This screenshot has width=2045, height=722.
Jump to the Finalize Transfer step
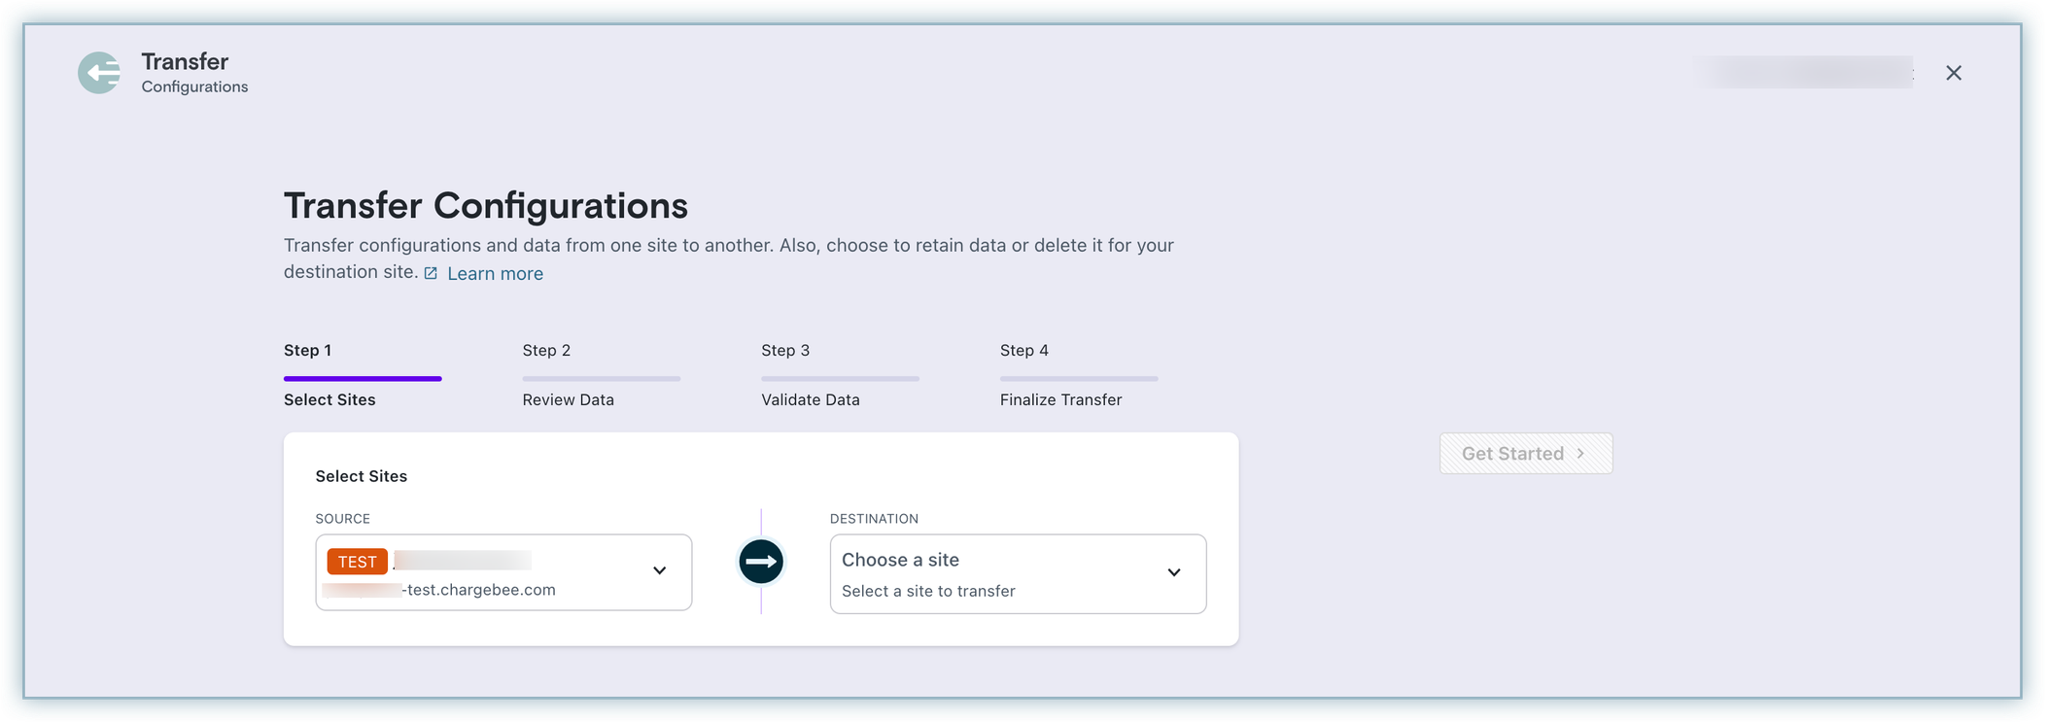coord(1060,400)
